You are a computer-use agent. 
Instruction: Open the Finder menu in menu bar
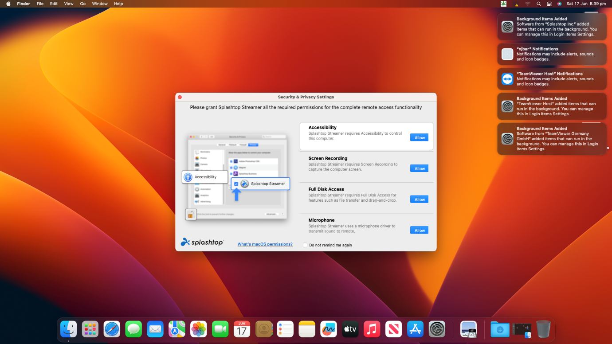(24, 4)
